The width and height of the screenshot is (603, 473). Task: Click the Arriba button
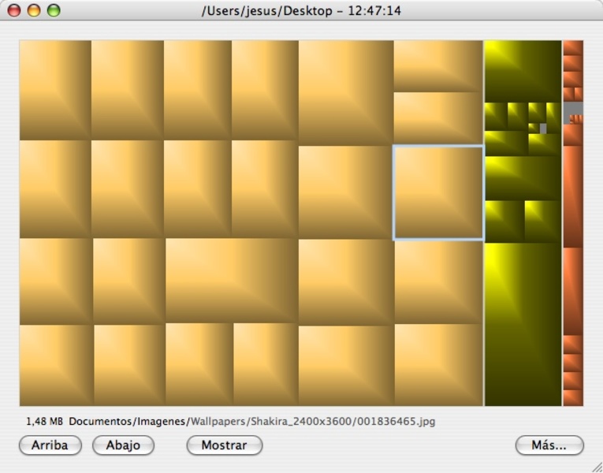(x=50, y=445)
